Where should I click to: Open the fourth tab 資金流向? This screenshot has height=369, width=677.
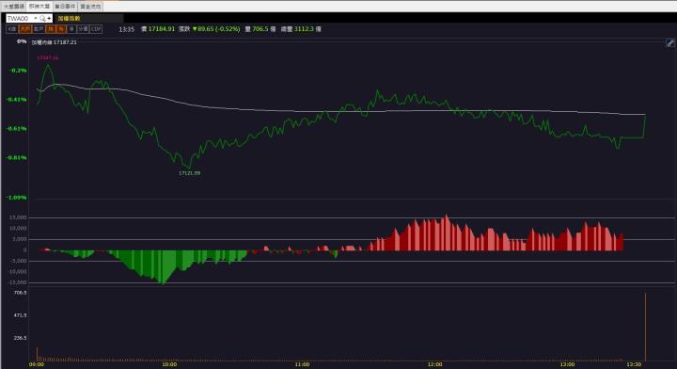click(x=90, y=7)
